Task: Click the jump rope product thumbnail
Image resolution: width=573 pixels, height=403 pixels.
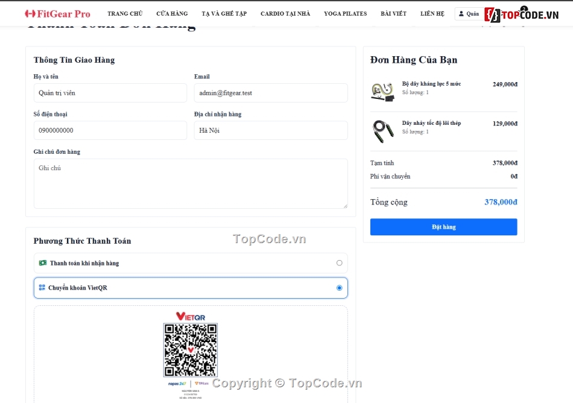Action: pyautogui.click(x=382, y=131)
